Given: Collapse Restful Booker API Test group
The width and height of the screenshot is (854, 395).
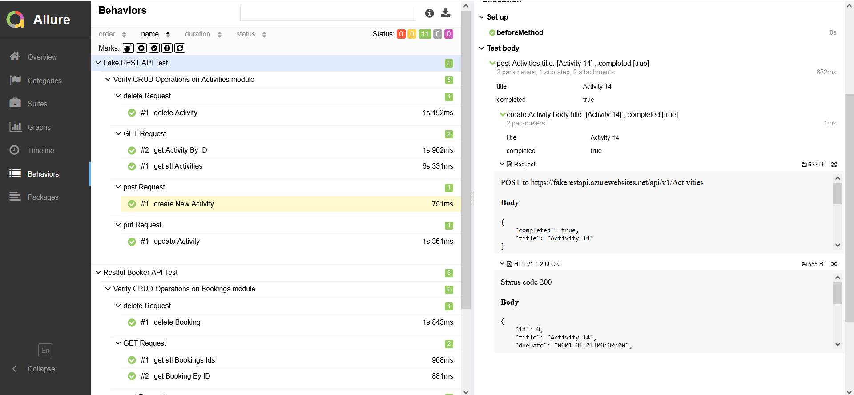Looking at the screenshot, I should 98,273.
